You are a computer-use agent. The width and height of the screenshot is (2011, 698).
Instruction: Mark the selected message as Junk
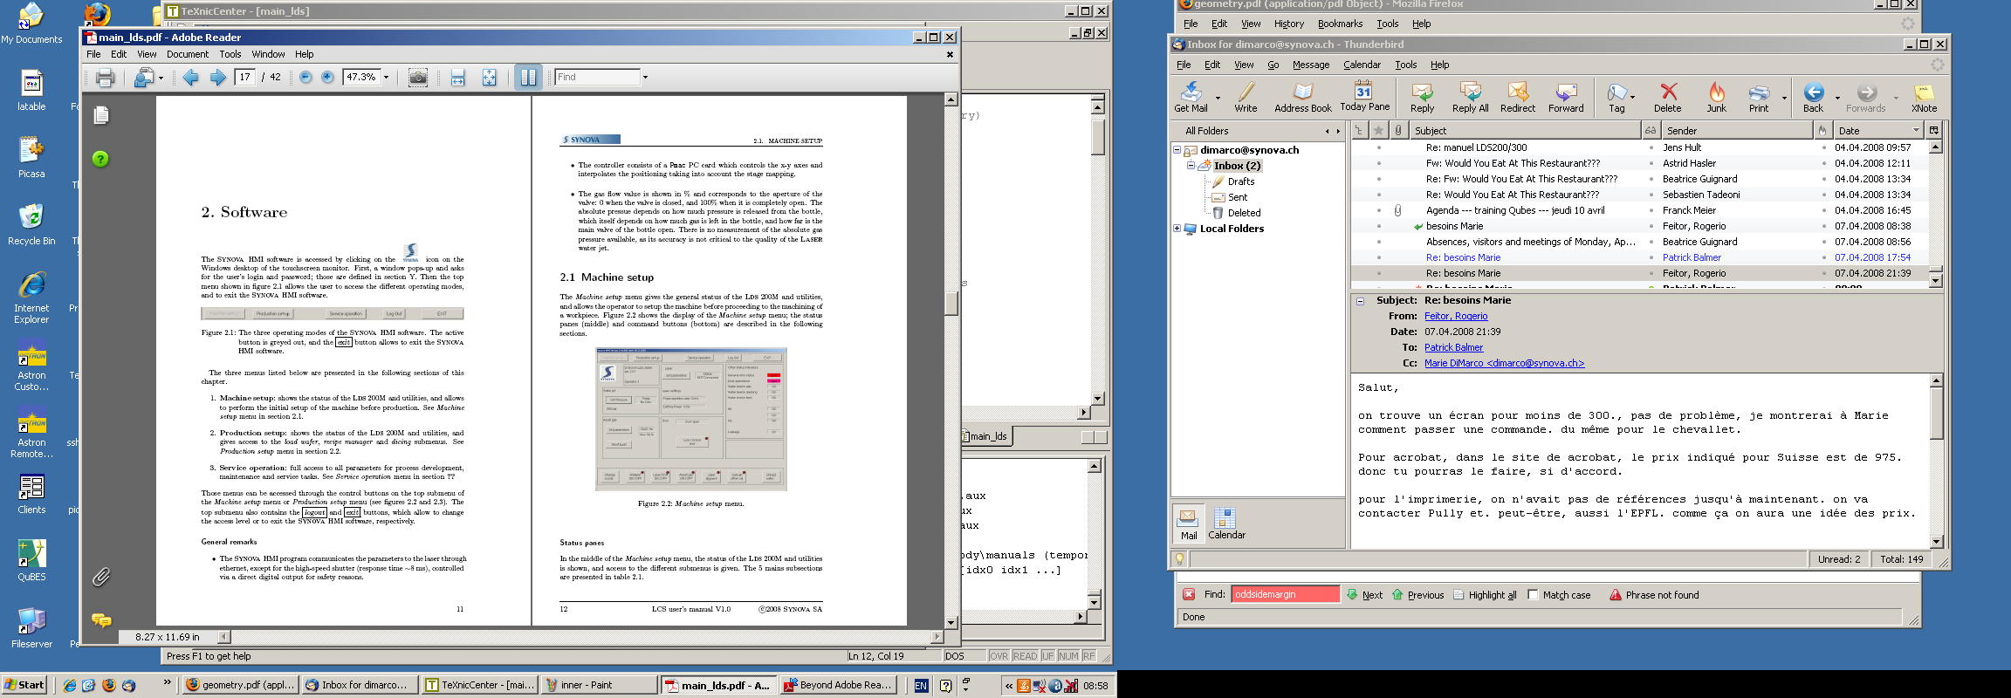tap(1716, 97)
